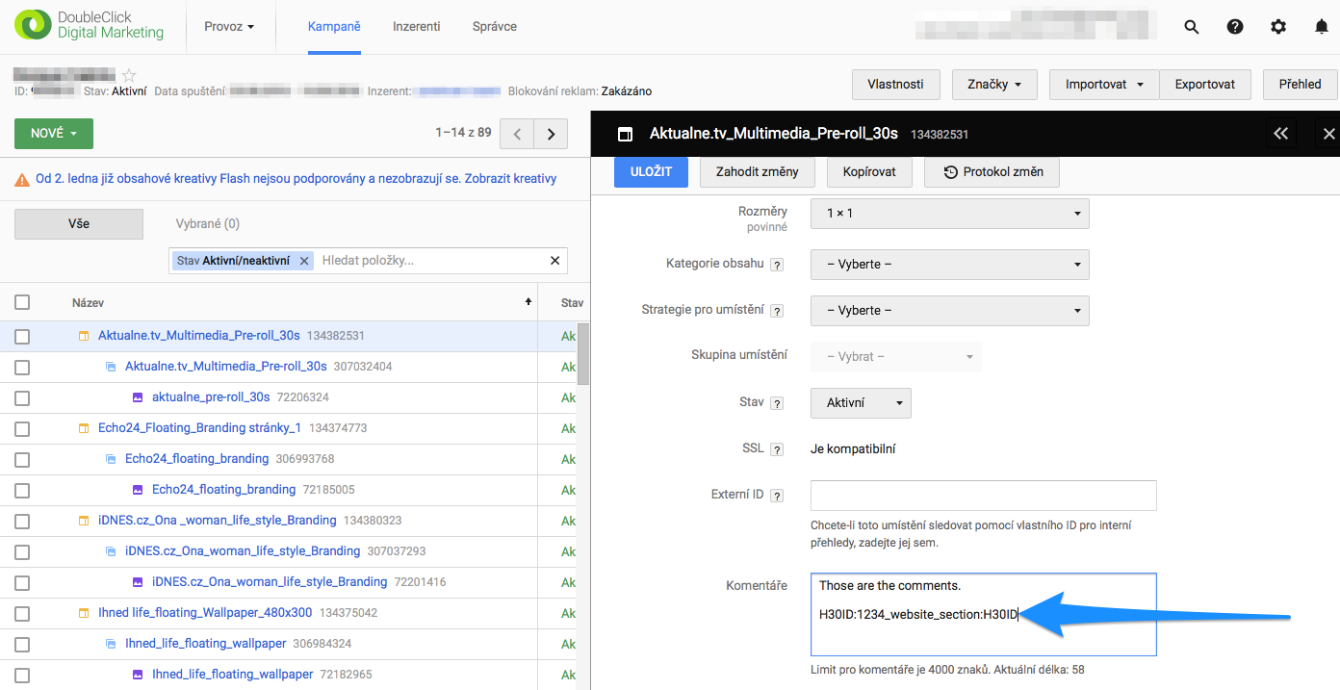Switch to the Inzerenti tab

(416, 27)
